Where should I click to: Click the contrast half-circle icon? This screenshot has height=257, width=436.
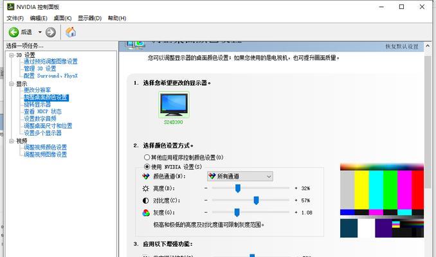146,200
